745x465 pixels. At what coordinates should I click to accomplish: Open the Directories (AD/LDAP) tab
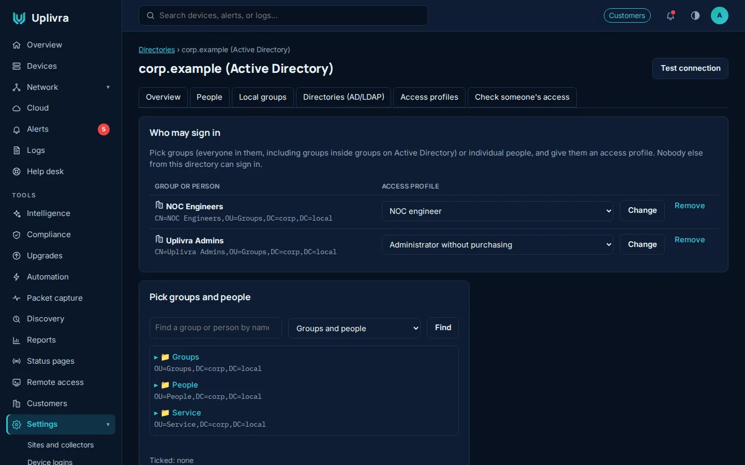tap(344, 97)
